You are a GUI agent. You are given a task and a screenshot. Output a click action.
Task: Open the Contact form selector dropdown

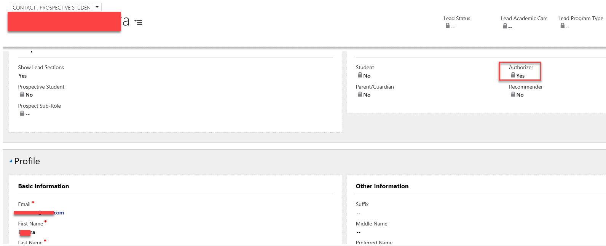click(x=56, y=7)
